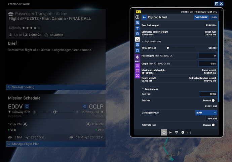Click the Cargo weight input field
Screen dimensions: 232x162
[x=207, y=64]
